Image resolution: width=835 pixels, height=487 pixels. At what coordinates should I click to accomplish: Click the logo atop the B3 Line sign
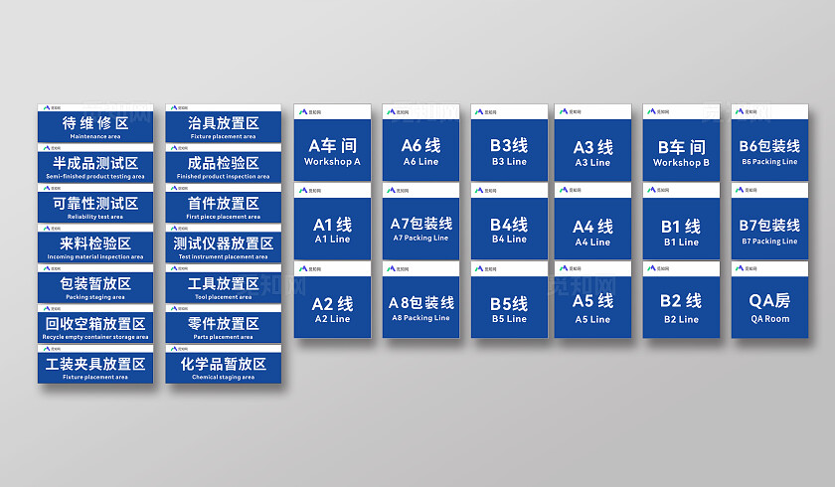[480, 111]
